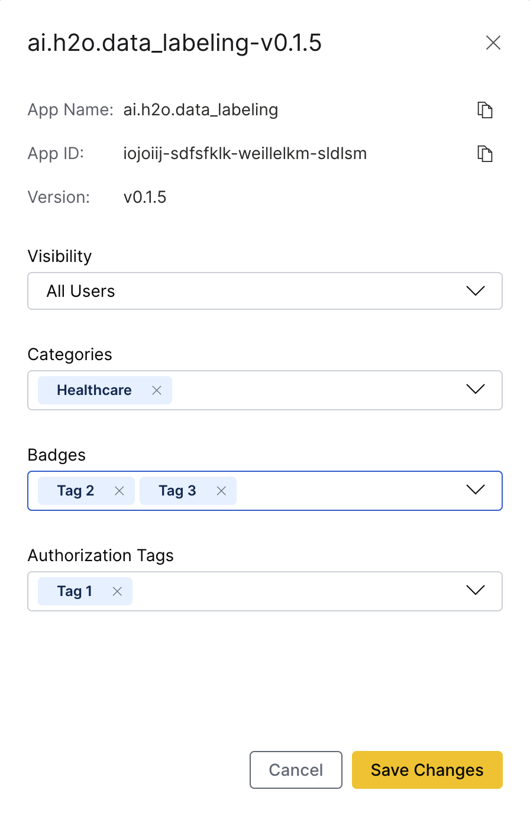Expand the Categories dropdown chevron
Image resolution: width=530 pixels, height=816 pixels.
tap(476, 389)
